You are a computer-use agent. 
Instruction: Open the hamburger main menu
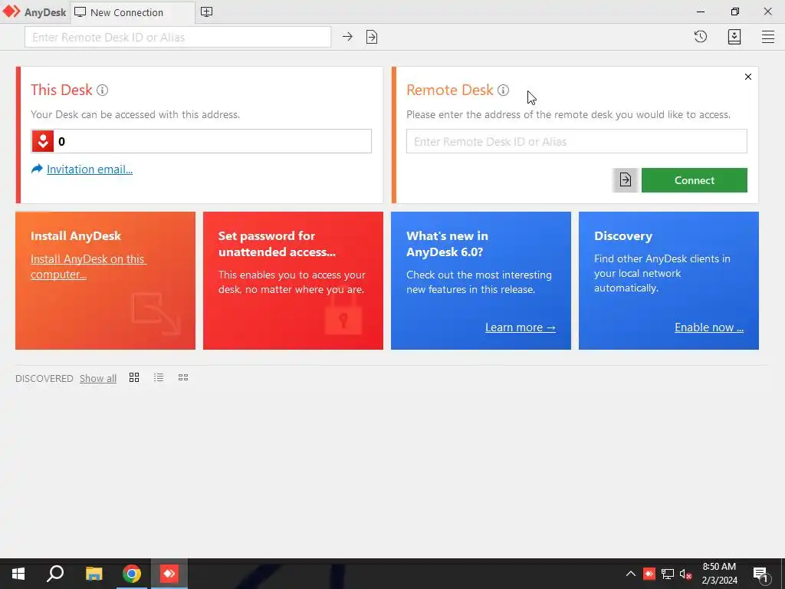pyautogui.click(x=768, y=37)
